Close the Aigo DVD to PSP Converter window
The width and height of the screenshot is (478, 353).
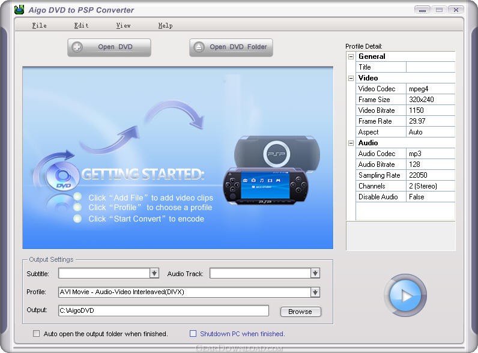pos(456,10)
